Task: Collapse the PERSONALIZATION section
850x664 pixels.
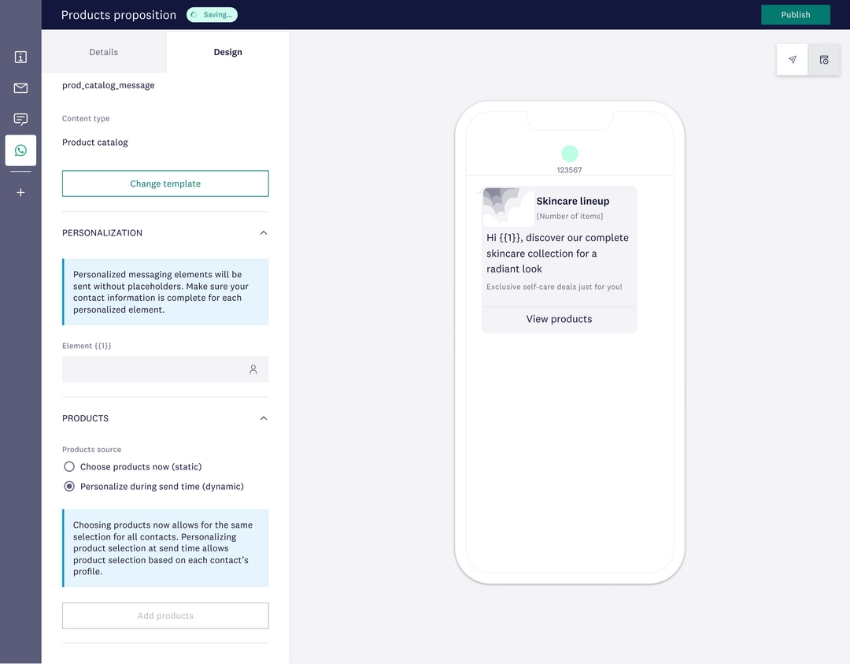Action: point(264,232)
